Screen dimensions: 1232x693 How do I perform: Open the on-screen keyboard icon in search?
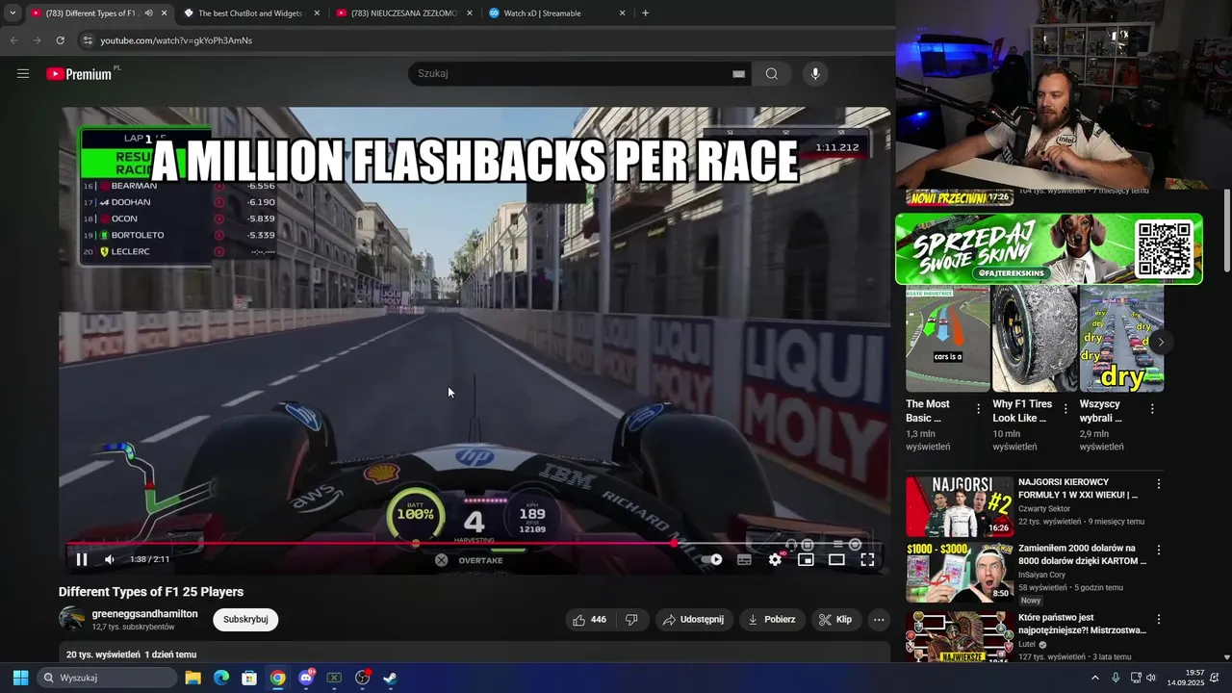tap(738, 73)
